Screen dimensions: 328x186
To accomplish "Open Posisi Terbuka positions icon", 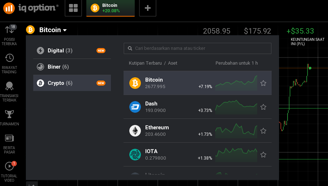I will [9, 30].
